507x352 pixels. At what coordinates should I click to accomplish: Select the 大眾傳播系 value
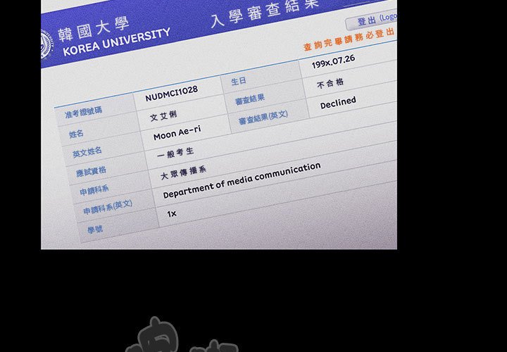(183, 173)
